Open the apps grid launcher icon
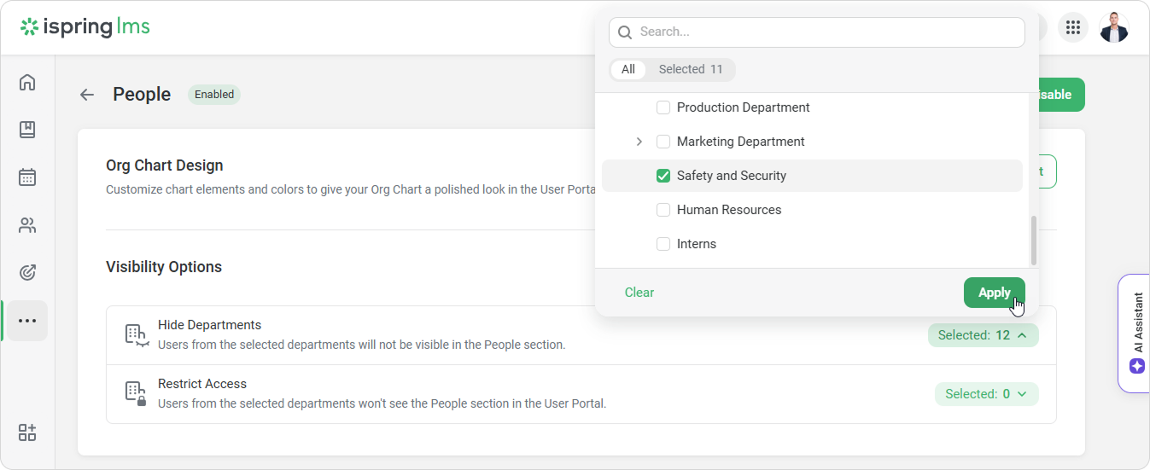Image resolution: width=1150 pixels, height=470 pixels. pyautogui.click(x=1073, y=27)
